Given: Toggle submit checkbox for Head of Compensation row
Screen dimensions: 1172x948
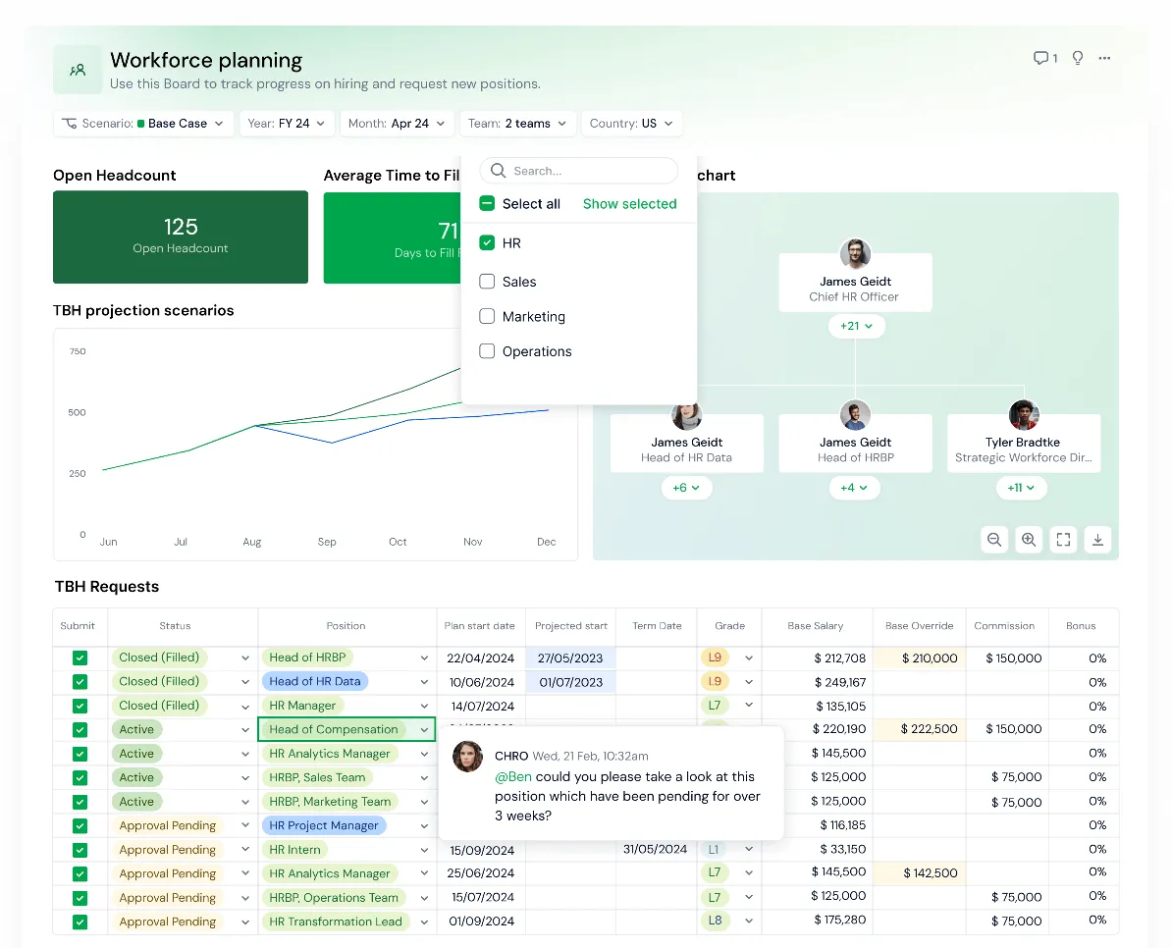Looking at the screenshot, I should [80, 730].
